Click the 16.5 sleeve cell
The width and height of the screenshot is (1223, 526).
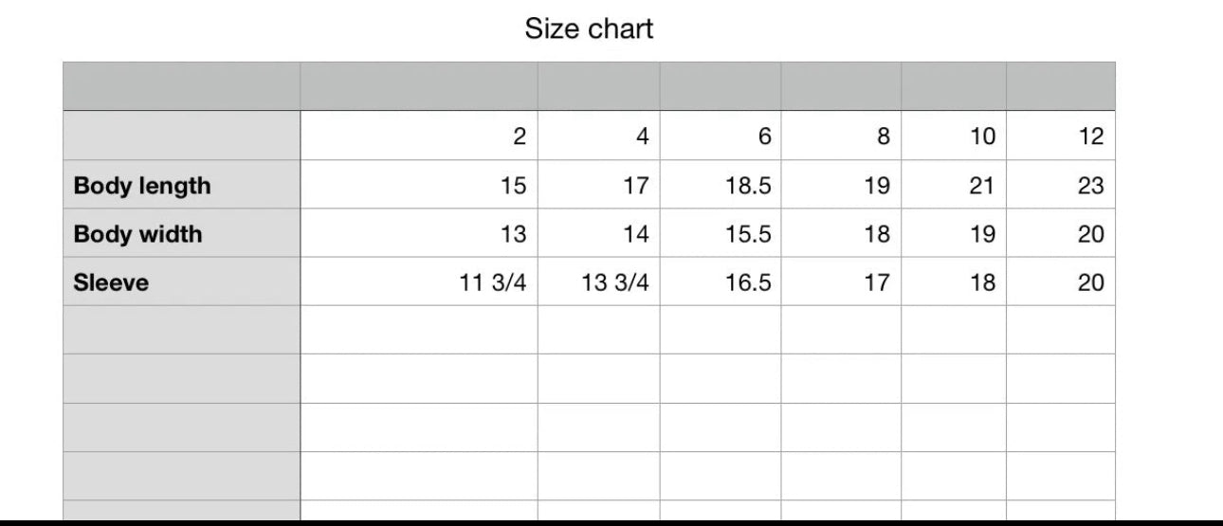[721, 281]
